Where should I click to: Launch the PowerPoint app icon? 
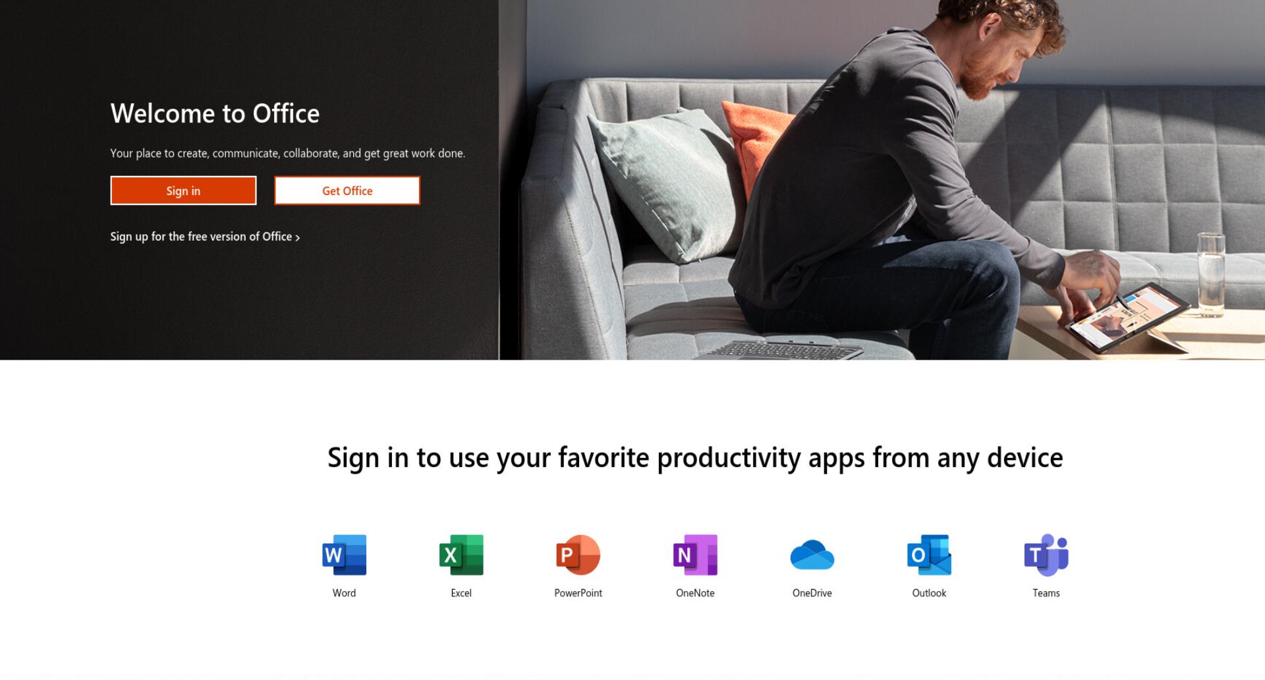[578, 555]
